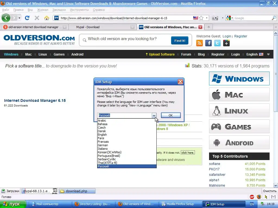Switch to oldversion internet download manager tab

click(x=35, y=27)
